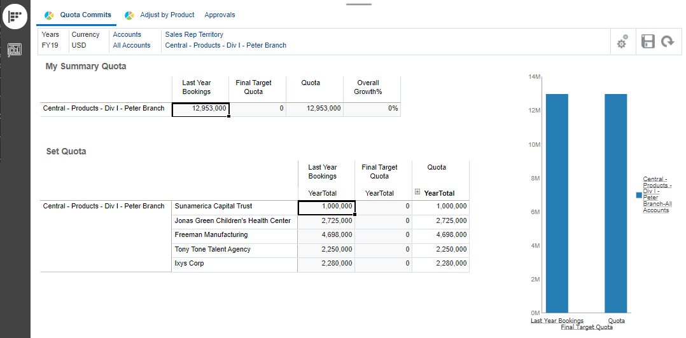Select Sunamerica Last Year Bookings cell 1,000,000
686x338 pixels.
tap(326, 207)
